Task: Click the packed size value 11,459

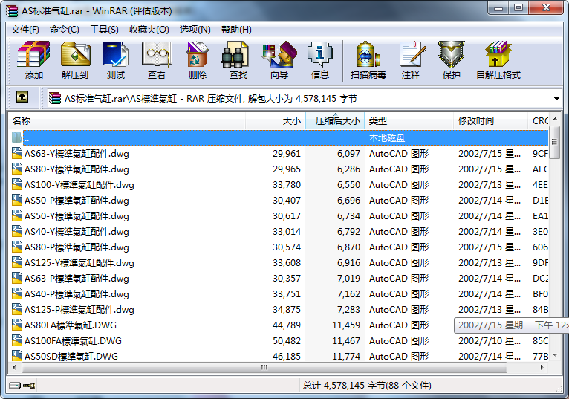Action: click(x=346, y=325)
